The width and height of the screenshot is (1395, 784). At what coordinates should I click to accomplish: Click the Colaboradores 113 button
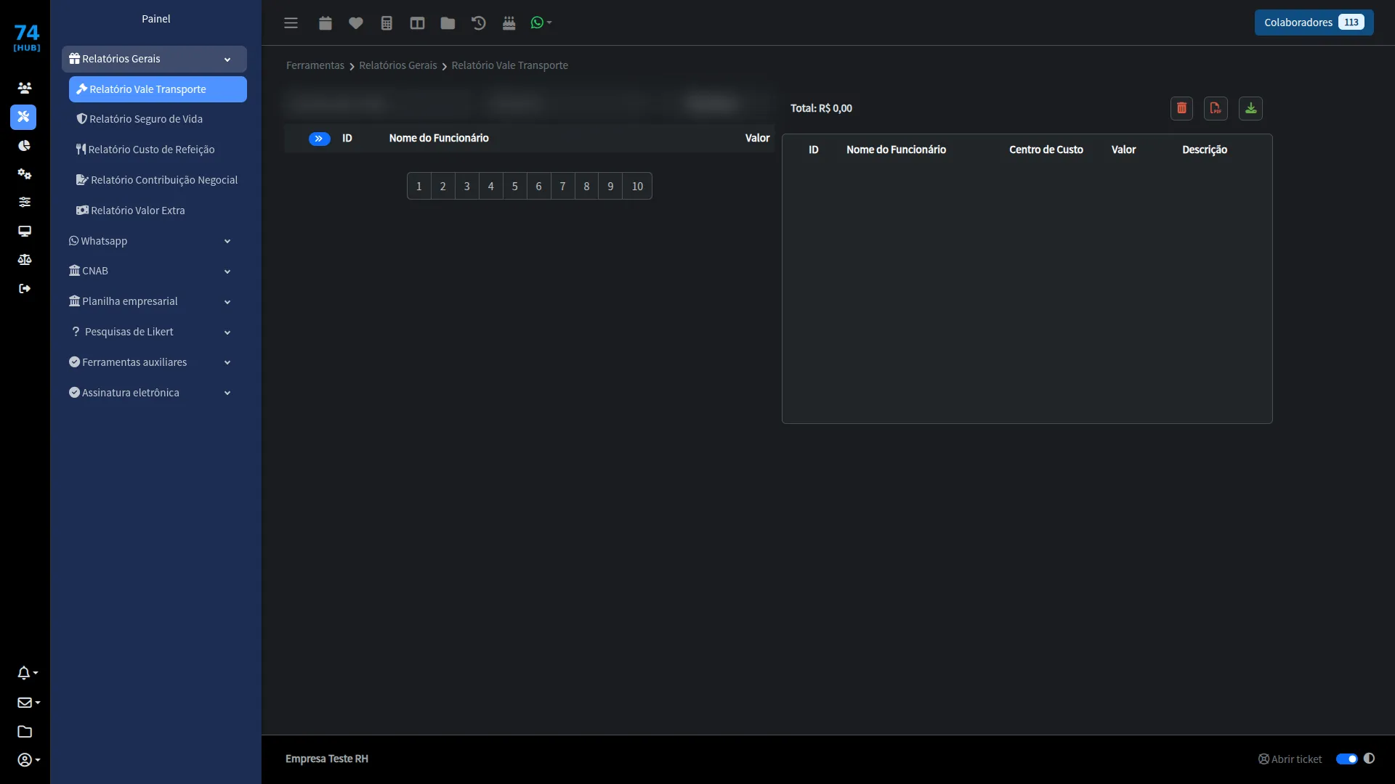point(1314,23)
